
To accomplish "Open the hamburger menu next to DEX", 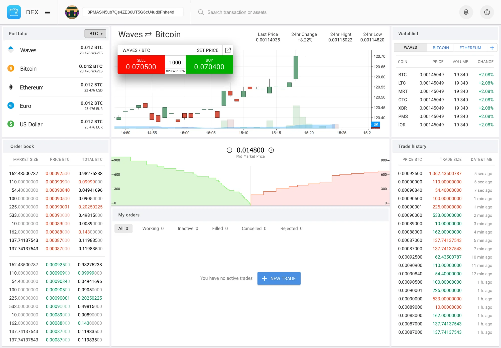I will (x=47, y=12).
